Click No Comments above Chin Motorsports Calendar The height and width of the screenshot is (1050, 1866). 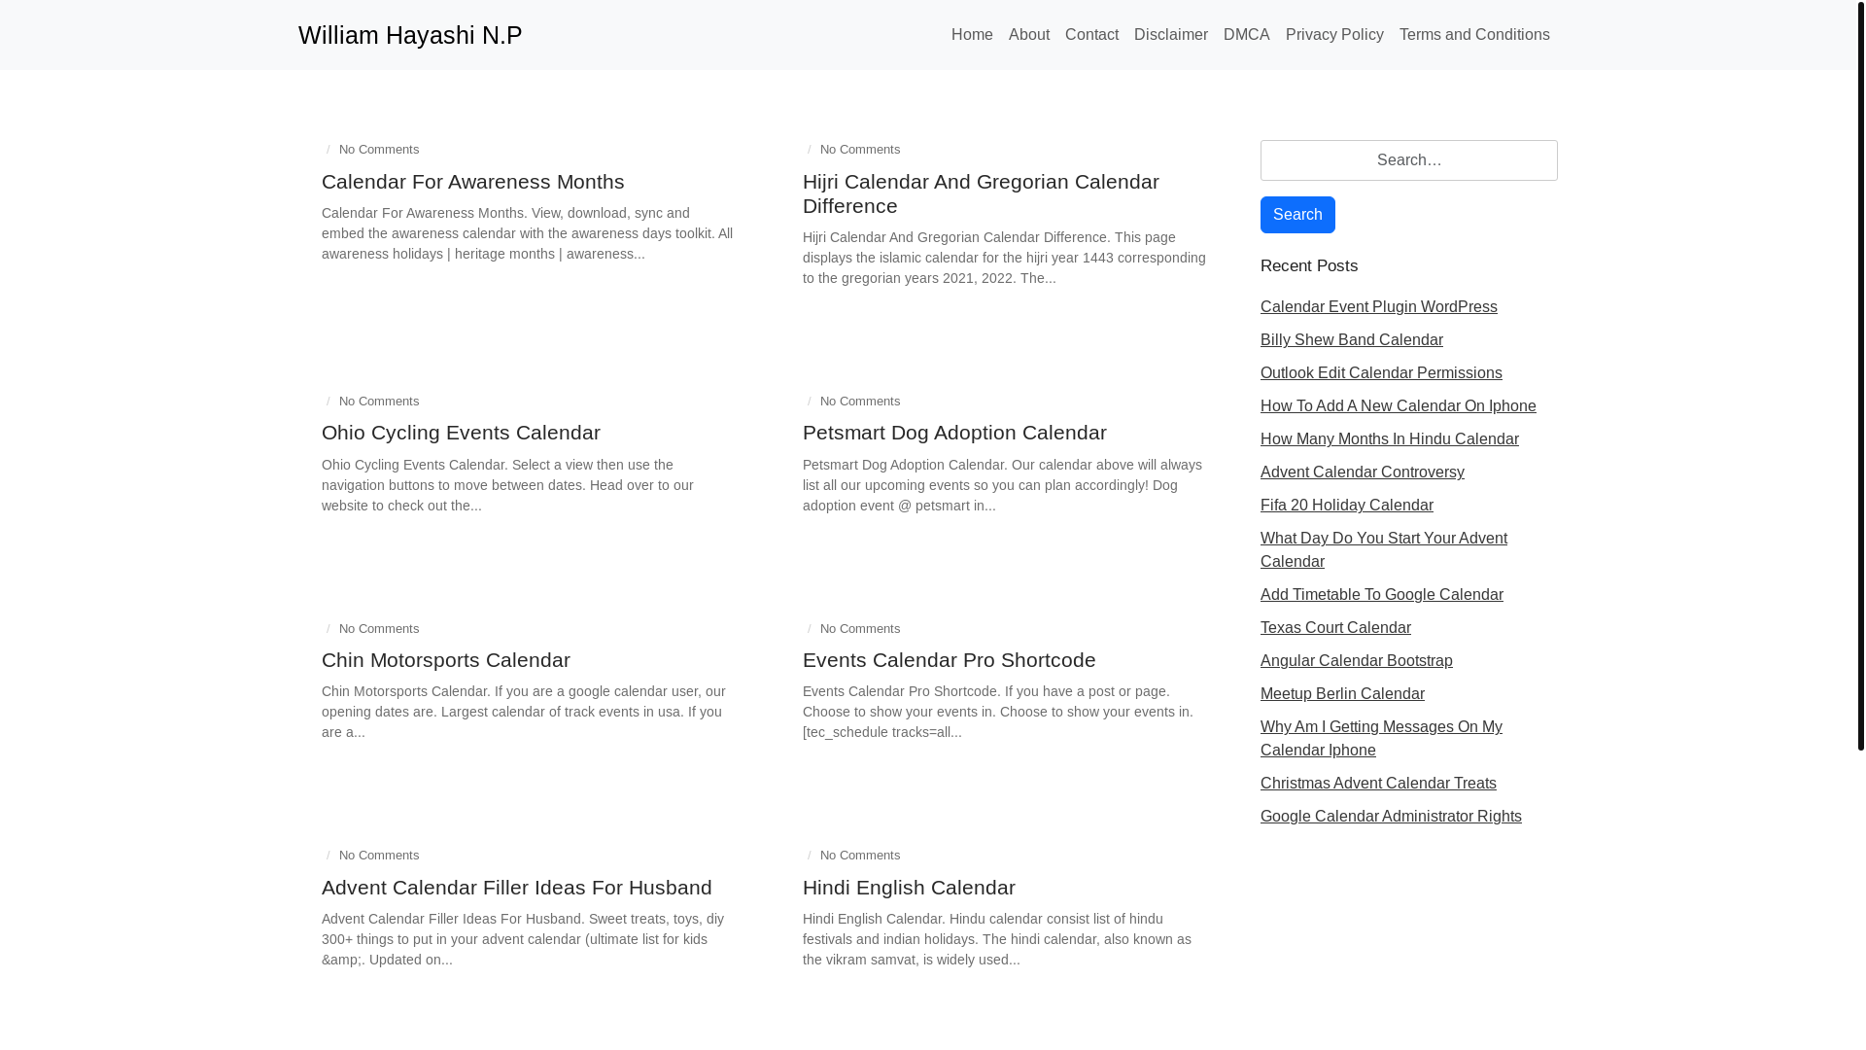[x=379, y=629]
